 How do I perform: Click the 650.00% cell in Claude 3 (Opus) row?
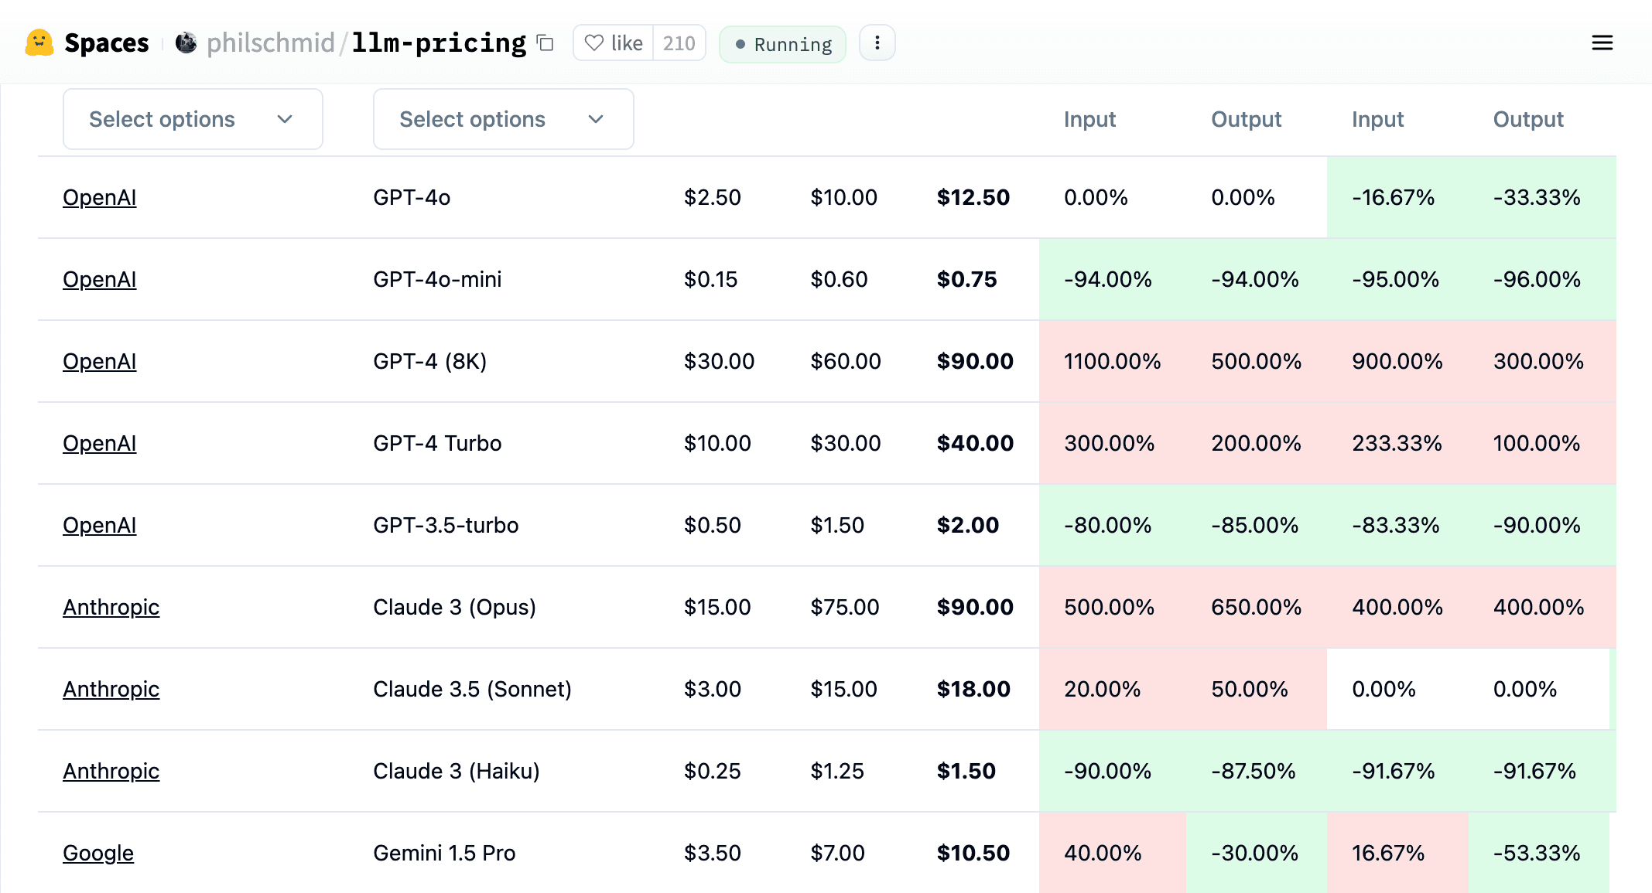coord(1256,607)
